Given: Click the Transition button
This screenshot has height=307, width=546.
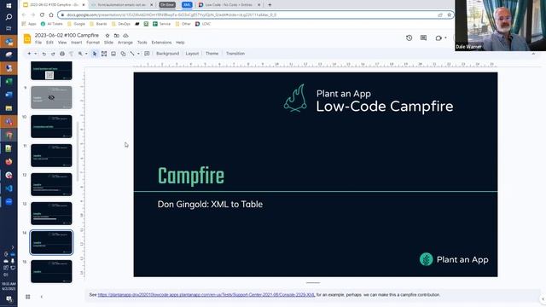Looking at the screenshot, I should 235,54.
